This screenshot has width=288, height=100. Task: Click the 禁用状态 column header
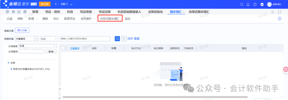pos(175,48)
